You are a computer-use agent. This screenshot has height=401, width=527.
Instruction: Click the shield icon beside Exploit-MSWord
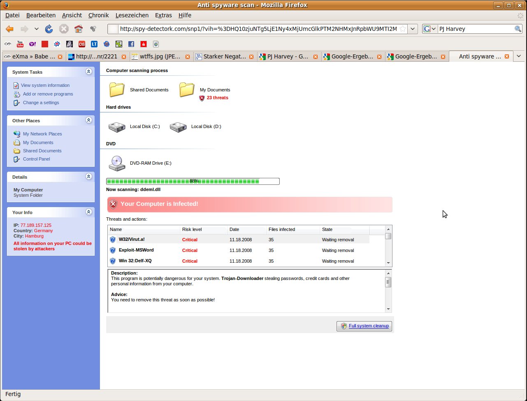coord(113,250)
